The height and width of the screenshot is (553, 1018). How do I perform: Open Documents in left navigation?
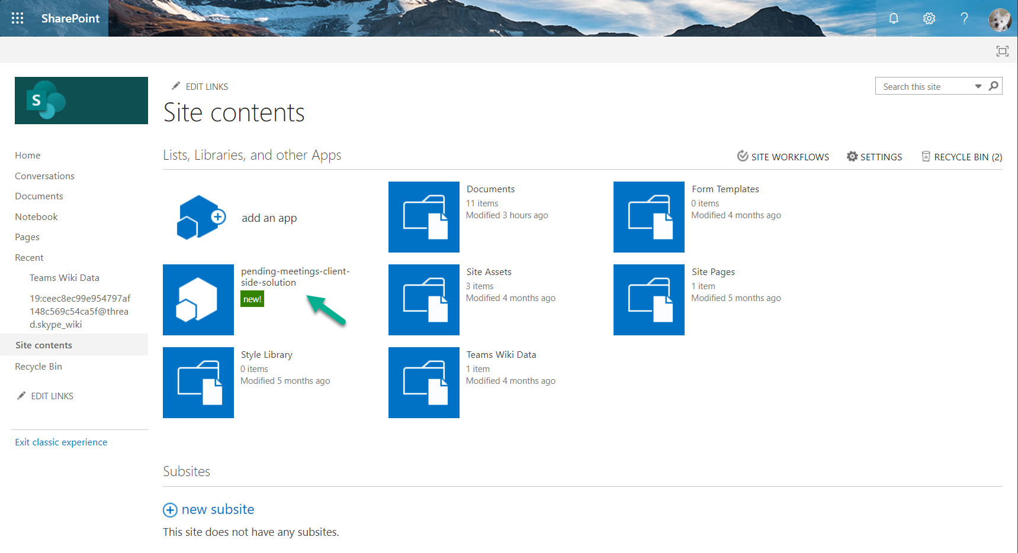[x=39, y=196]
